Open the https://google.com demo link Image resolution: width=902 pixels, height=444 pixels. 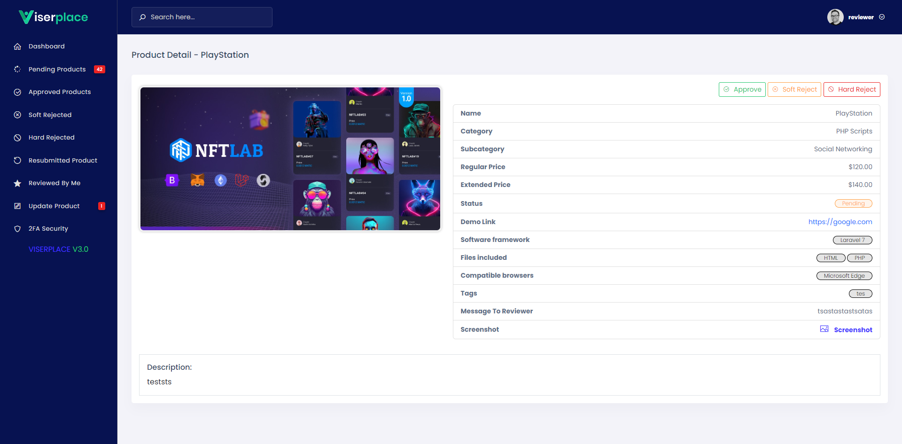pyautogui.click(x=840, y=222)
